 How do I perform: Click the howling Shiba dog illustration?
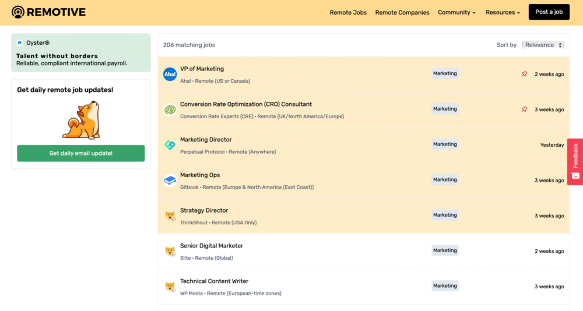82,119
